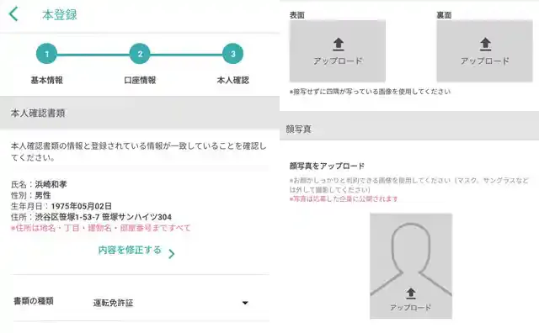Click the note about 四隅が写っている画像
Image resolution: width=539 pixels, height=333 pixels.
coord(370,92)
